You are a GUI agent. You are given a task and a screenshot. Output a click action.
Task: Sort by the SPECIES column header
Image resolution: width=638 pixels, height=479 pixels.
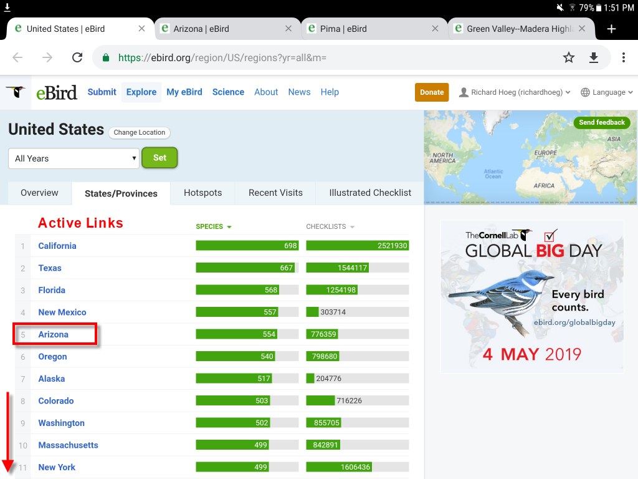coord(214,226)
